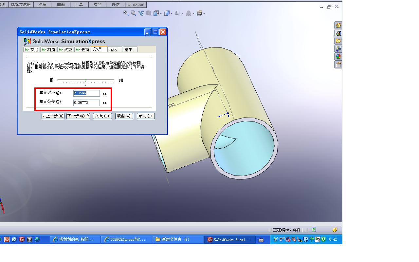Viewport: 419px width, 262px height.
Task: Toggle the Section View icon
Action: click(149, 13)
